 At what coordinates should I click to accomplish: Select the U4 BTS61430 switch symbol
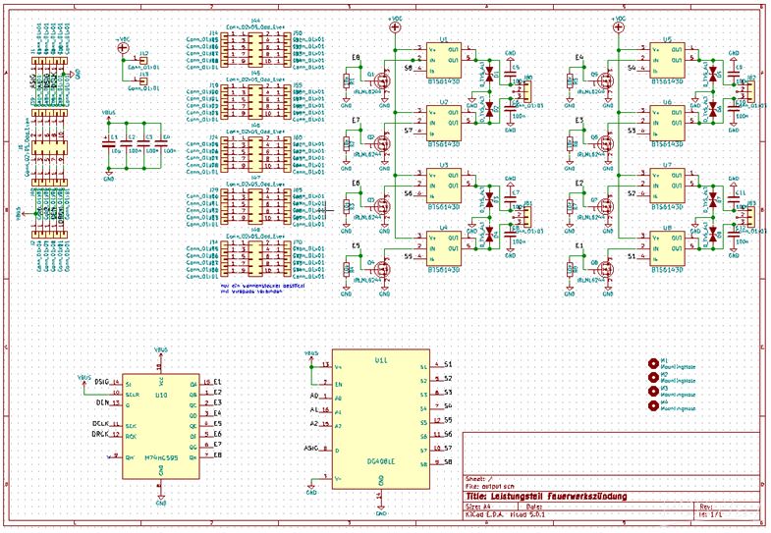coord(444,248)
